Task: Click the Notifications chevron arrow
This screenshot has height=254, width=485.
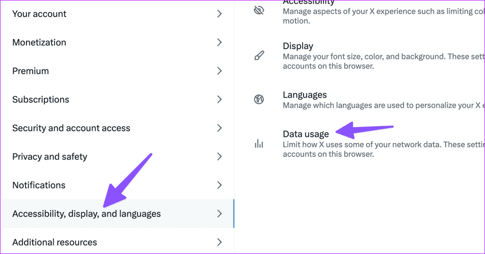Action: tap(219, 185)
